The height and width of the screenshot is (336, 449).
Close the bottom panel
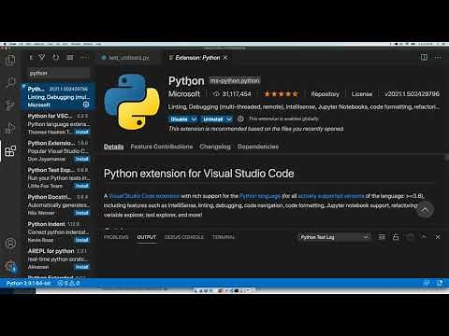point(438,237)
